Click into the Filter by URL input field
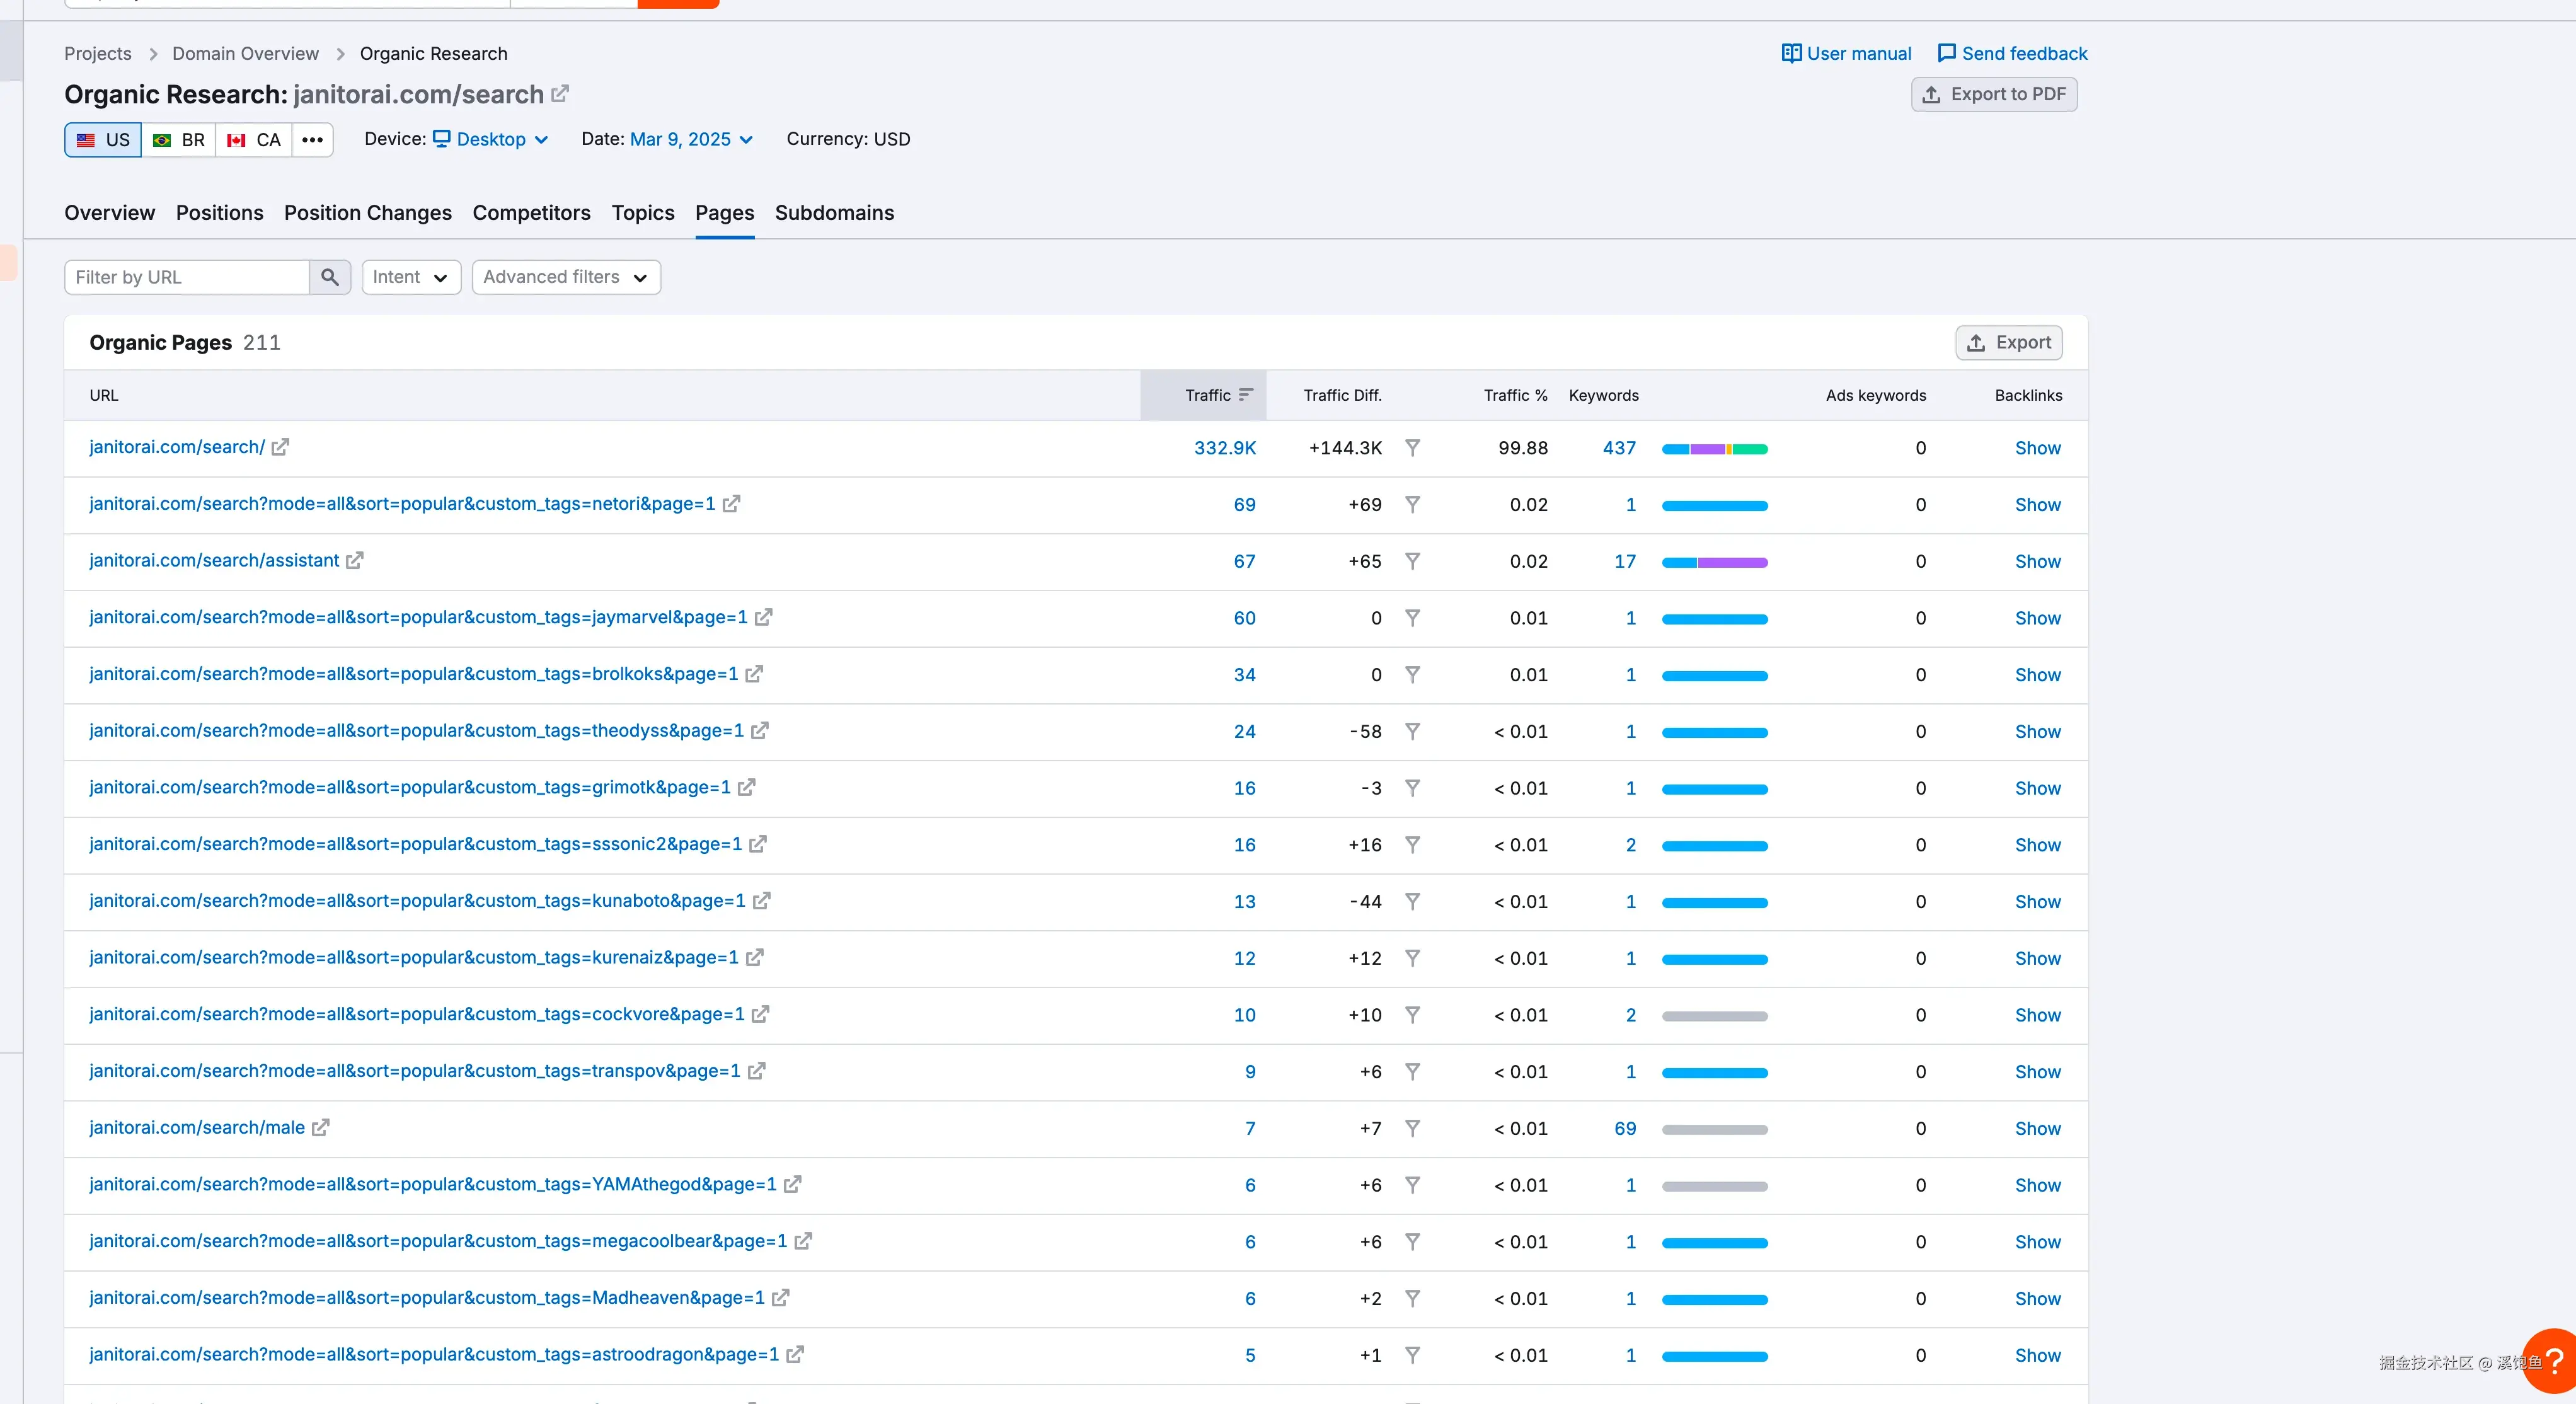This screenshot has width=2576, height=1404. click(x=187, y=277)
